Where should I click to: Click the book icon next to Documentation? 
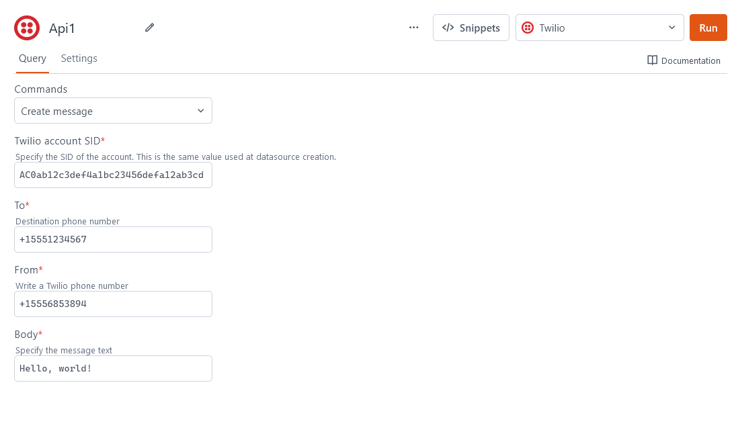(x=651, y=60)
